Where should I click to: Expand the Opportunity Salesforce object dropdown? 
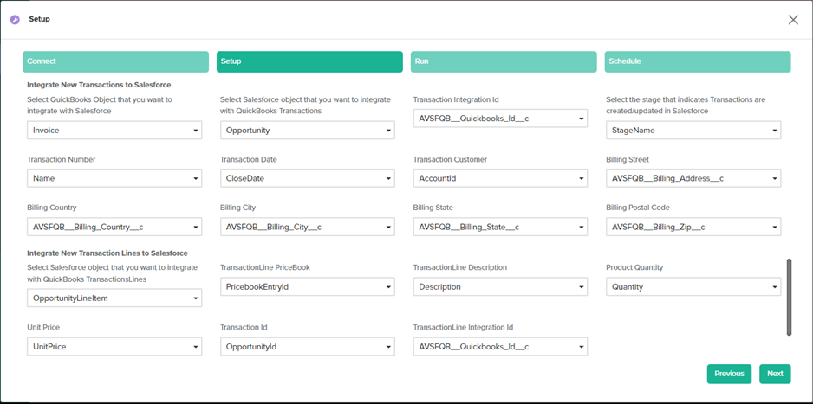click(308, 131)
